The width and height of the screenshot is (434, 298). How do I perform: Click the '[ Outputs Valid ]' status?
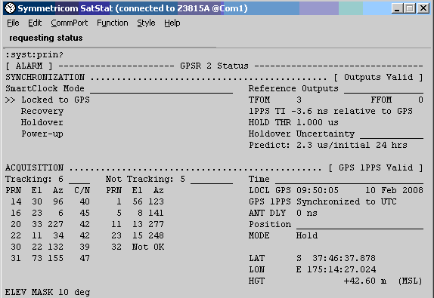379,77
